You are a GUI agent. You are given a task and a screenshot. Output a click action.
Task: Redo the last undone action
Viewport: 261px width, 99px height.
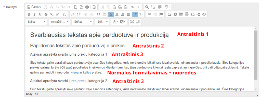point(138,7)
